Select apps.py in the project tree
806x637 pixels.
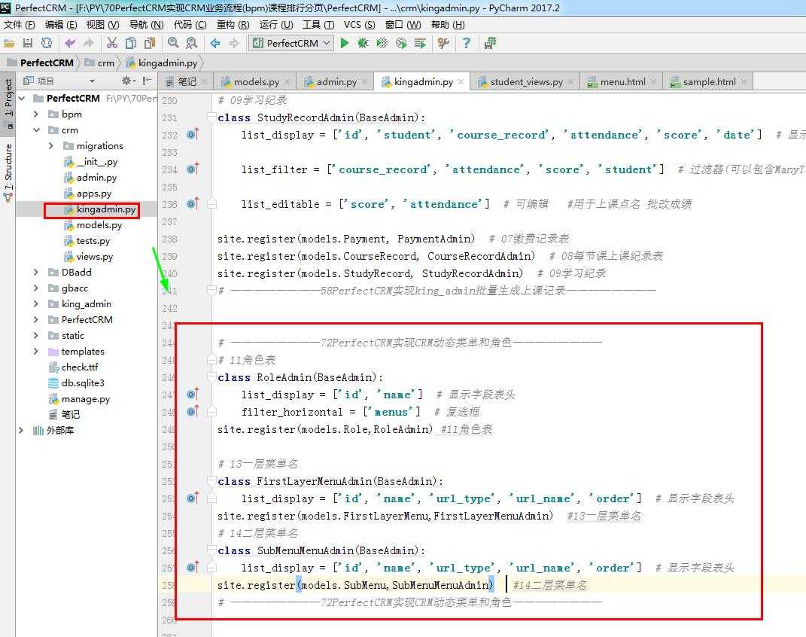(x=93, y=194)
